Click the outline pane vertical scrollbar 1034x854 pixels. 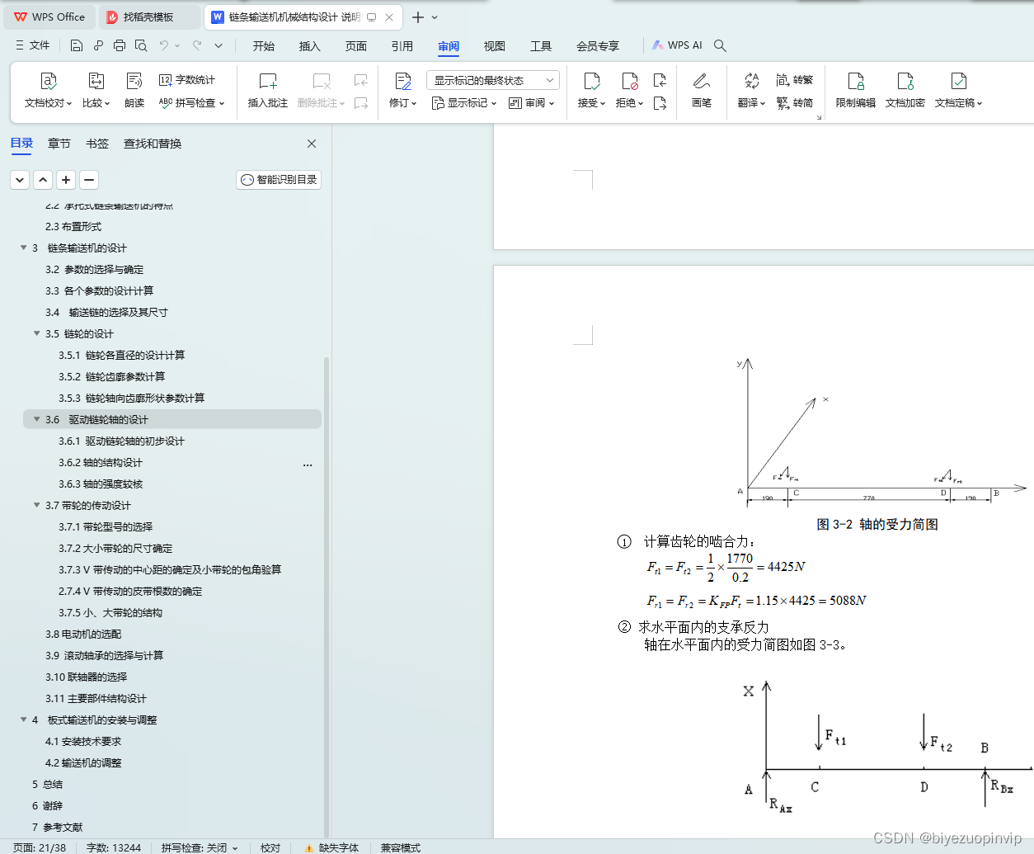tap(327, 598)
